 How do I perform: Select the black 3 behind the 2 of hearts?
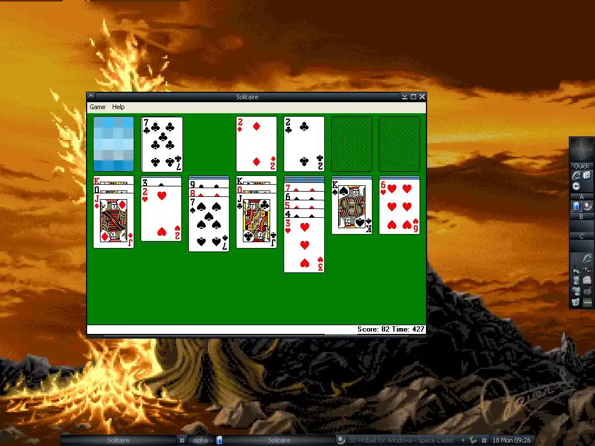[162, 182]
